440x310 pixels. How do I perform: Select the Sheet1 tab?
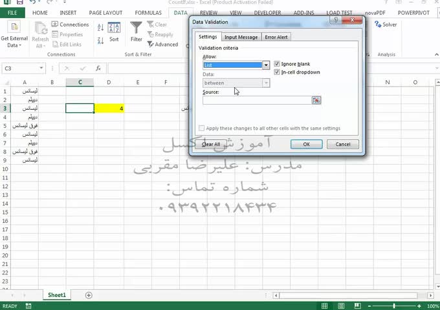(57, 295)
